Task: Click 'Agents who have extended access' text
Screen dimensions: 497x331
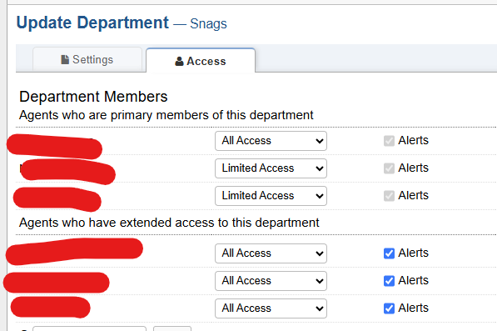Action: (169, 223)
